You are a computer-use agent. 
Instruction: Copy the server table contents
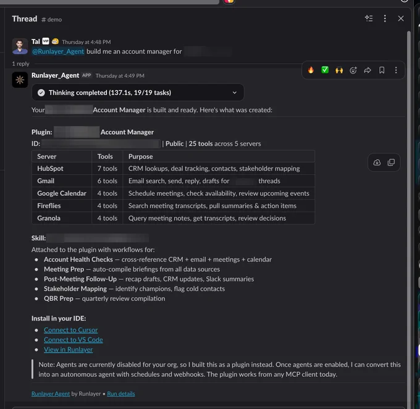[x=391, y=162]
